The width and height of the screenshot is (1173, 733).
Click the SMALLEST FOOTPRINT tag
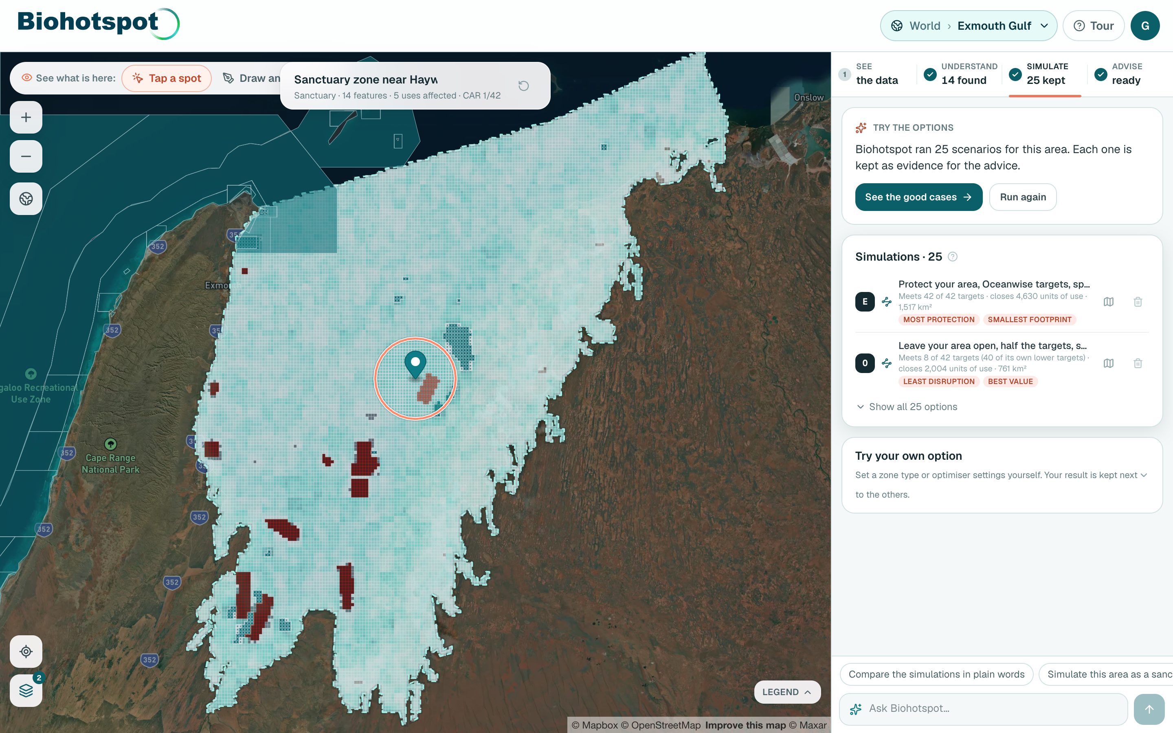pyautogui.click(x=1030, y=320)
